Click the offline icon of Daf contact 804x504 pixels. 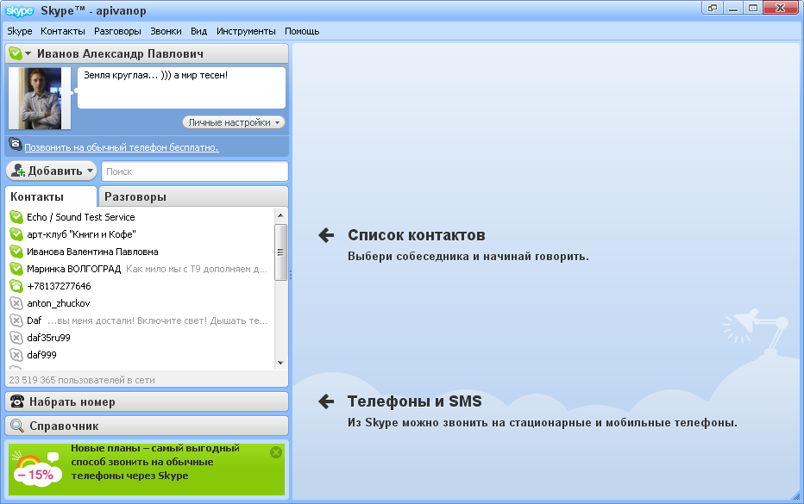tap(16, 321)
